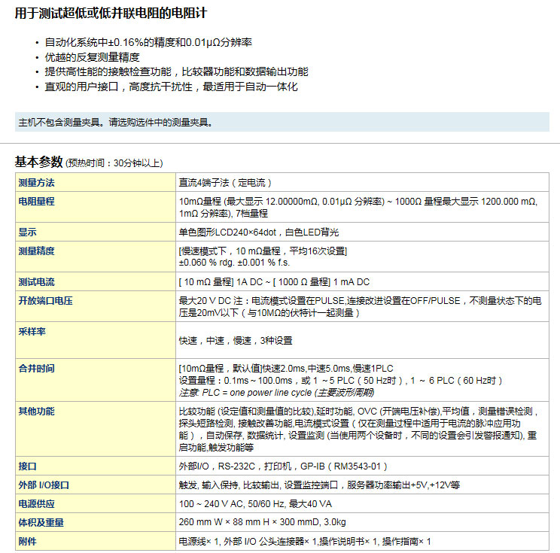Click the page title about 超低或低并联电阻的电阻计
Viewport: 560px width, 553px height.
(111, 14)
